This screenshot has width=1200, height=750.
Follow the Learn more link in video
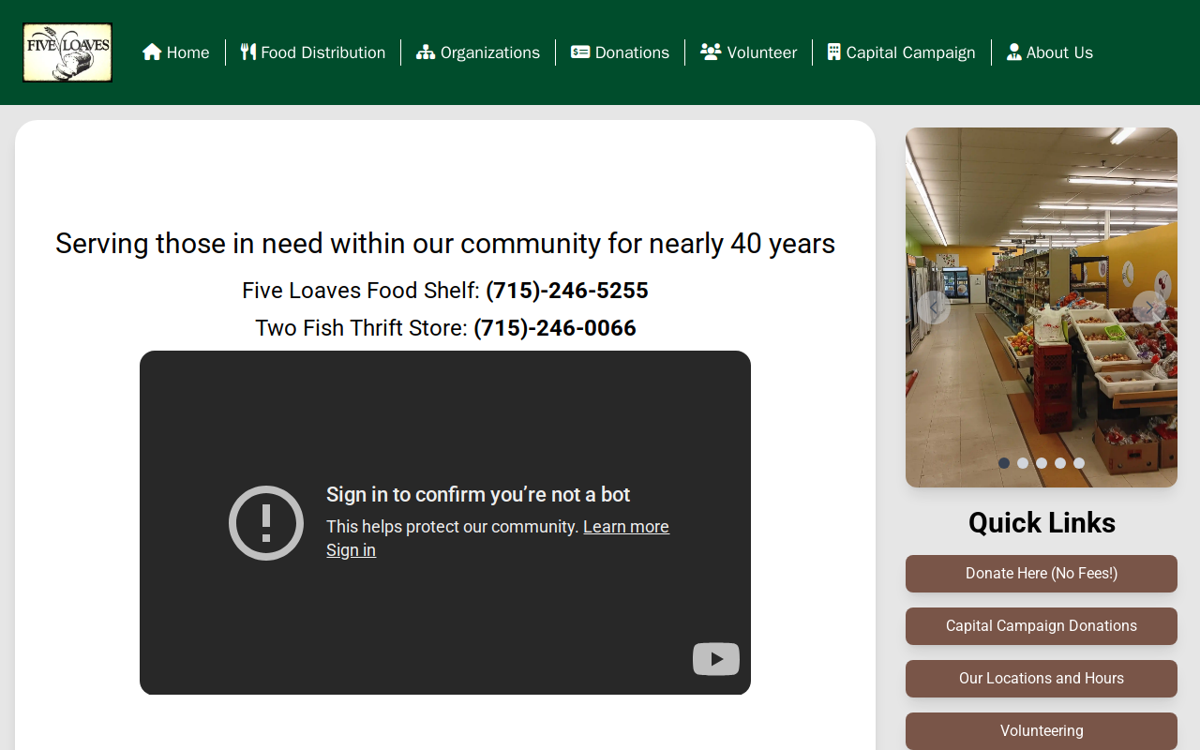click(x=626, y=527)
